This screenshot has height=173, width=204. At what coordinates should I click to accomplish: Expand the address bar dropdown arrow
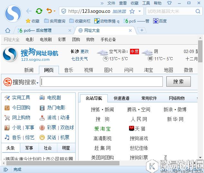pos(140,11)
